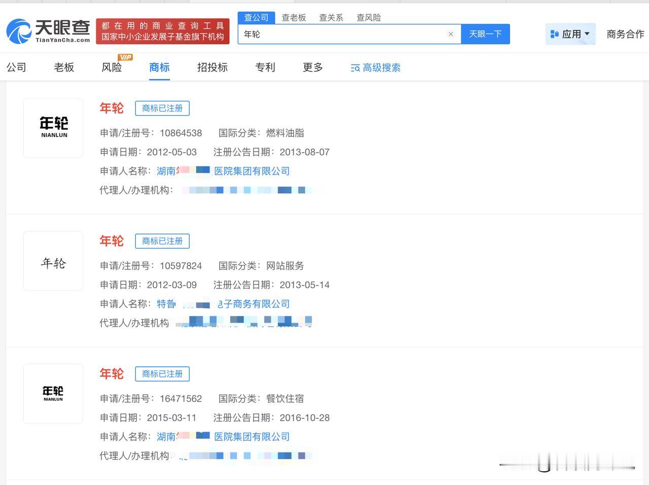The width and height of the screenshot is (649, 485).
Task: Open the 医院集团有限公司 applicant link for 16471562
Action: [223, 437]
